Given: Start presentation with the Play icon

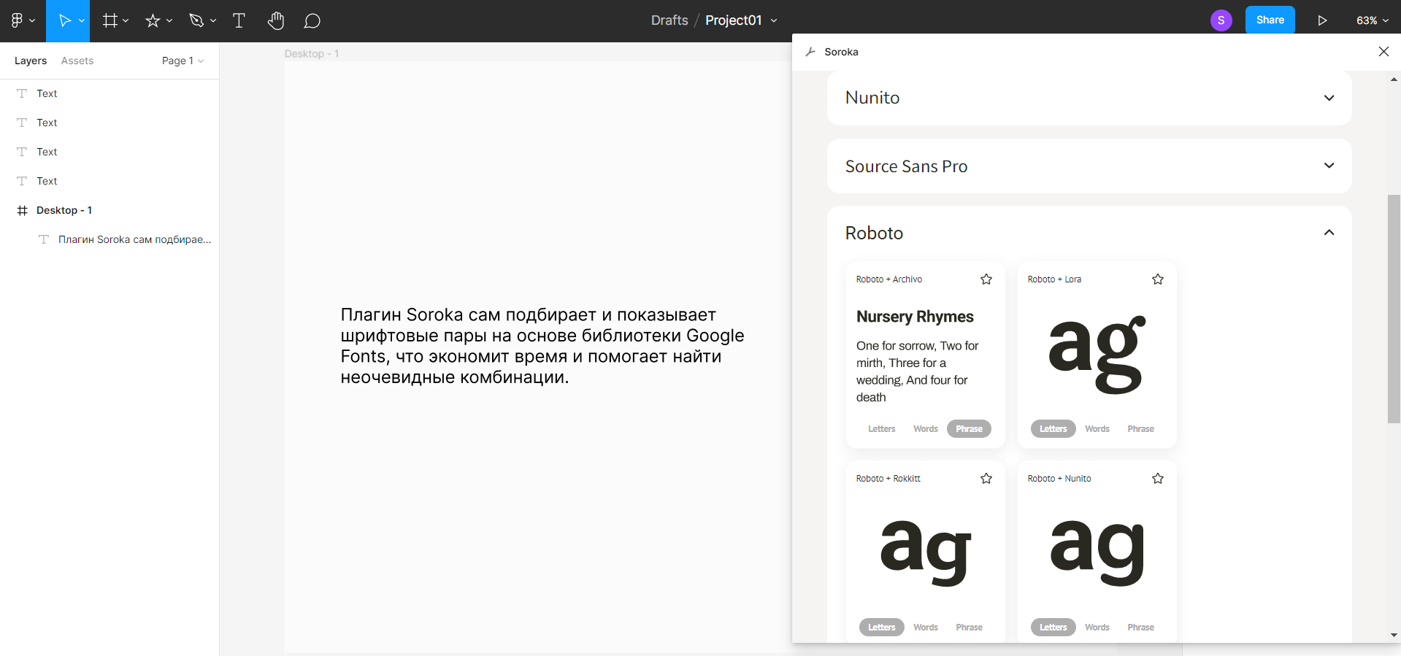Looking at the screenshot, I should point(1322,20).
